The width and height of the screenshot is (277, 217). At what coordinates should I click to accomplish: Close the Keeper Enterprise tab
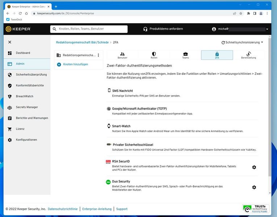point(49,7)
